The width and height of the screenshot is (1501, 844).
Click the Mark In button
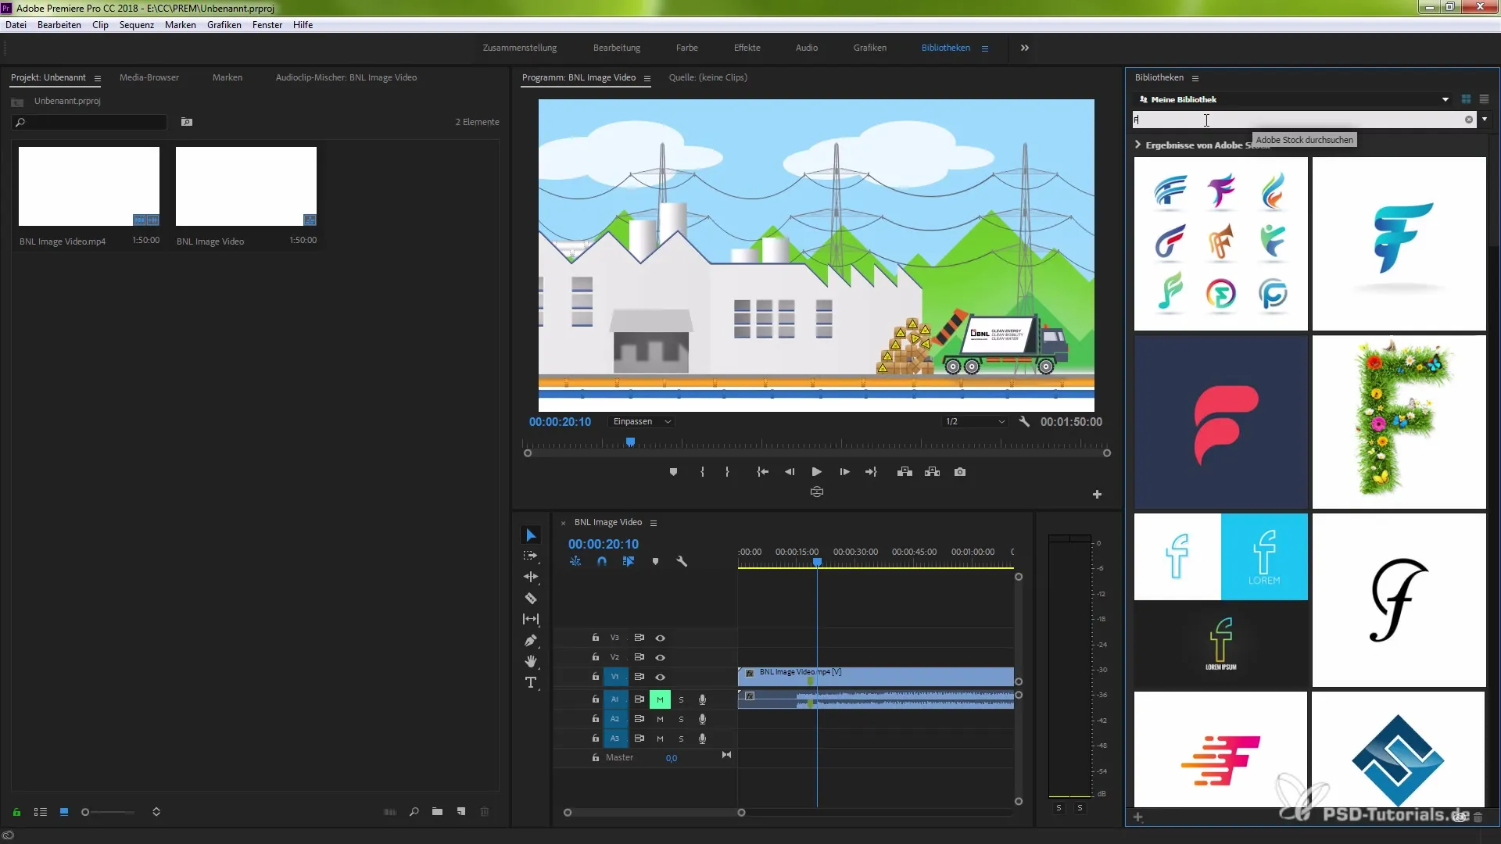(x=702, y=472)
